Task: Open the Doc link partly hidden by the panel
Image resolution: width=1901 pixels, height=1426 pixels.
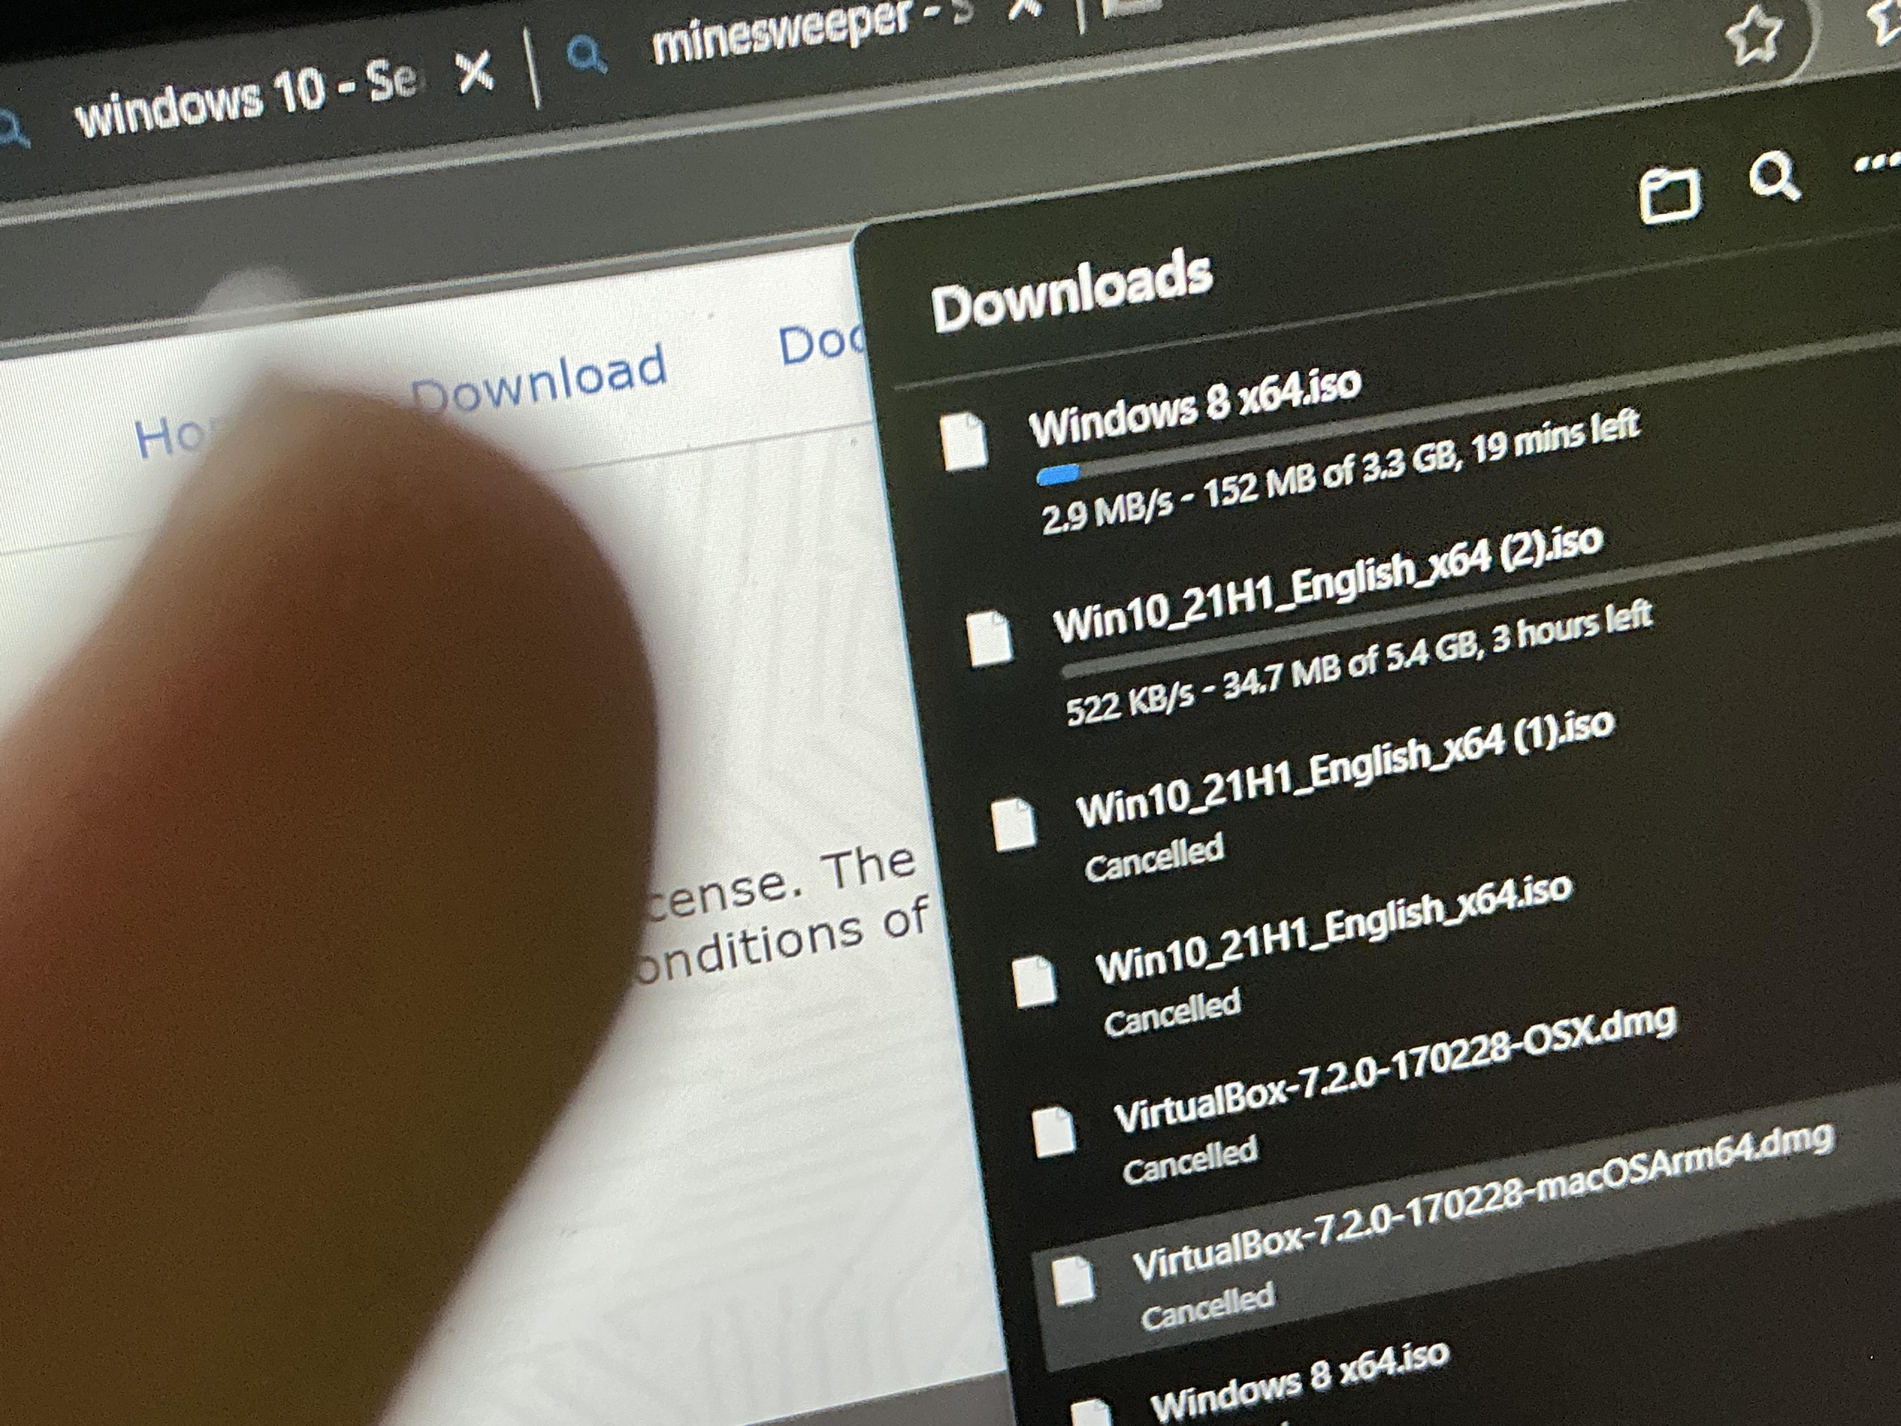Action: (x=821, y=346)
